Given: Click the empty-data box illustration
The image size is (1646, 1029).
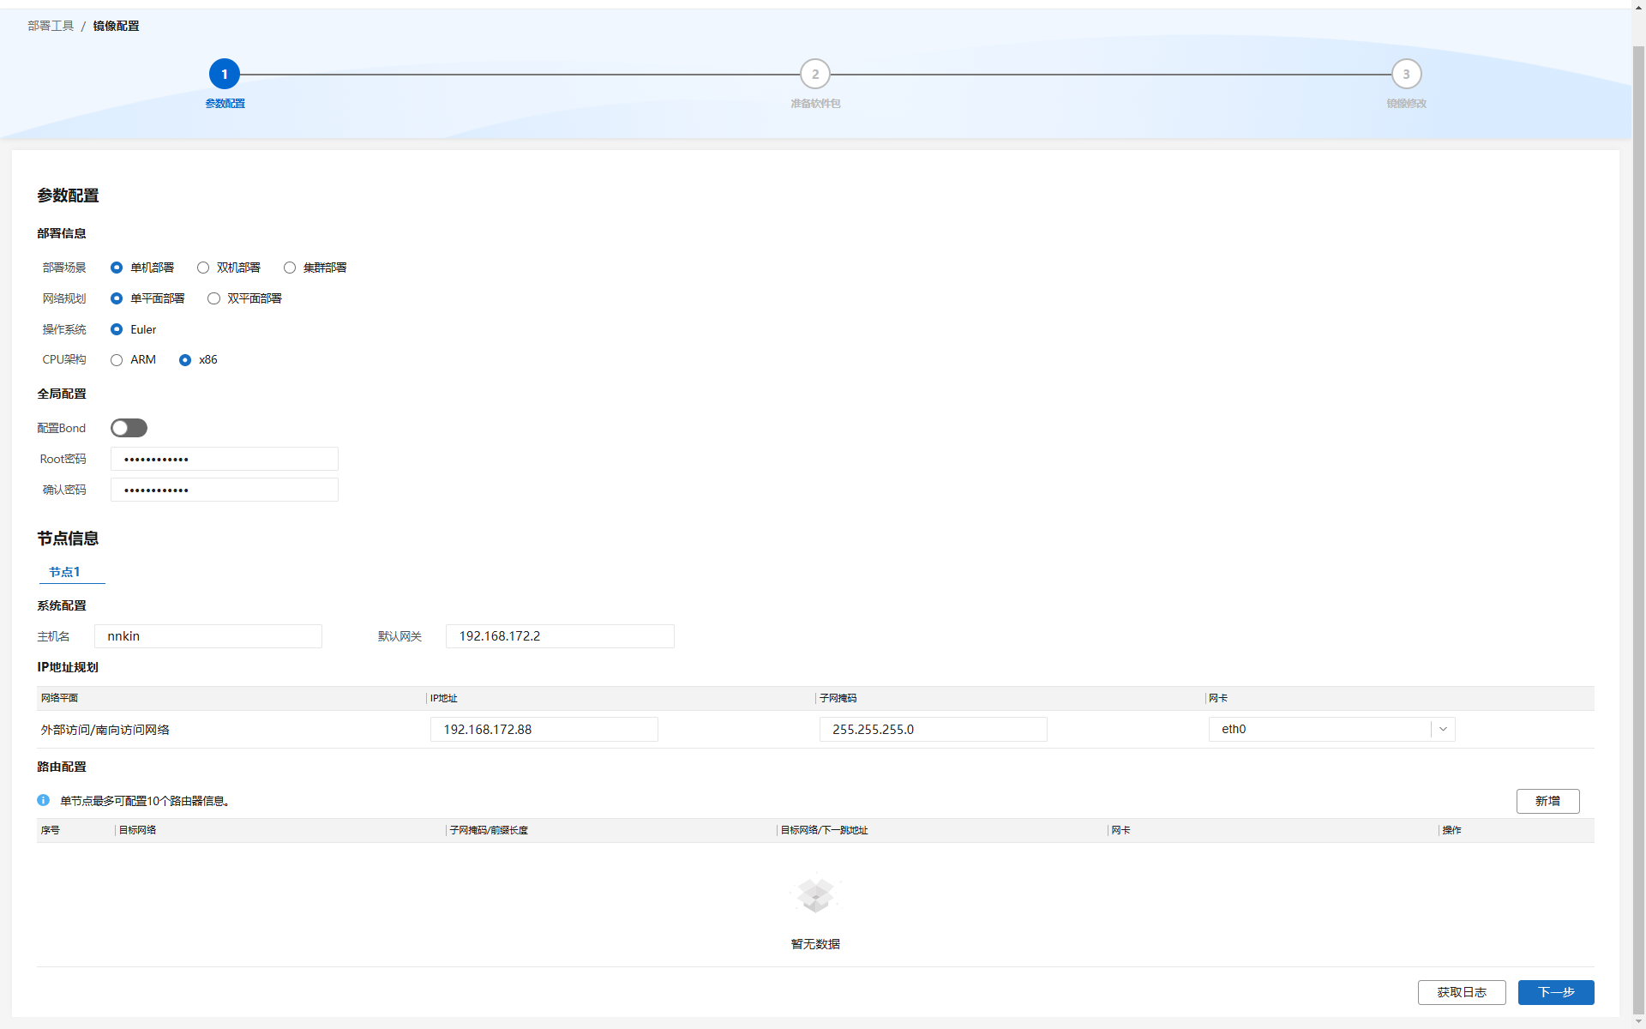Looking at the screenshot, I should click(814, 895).
